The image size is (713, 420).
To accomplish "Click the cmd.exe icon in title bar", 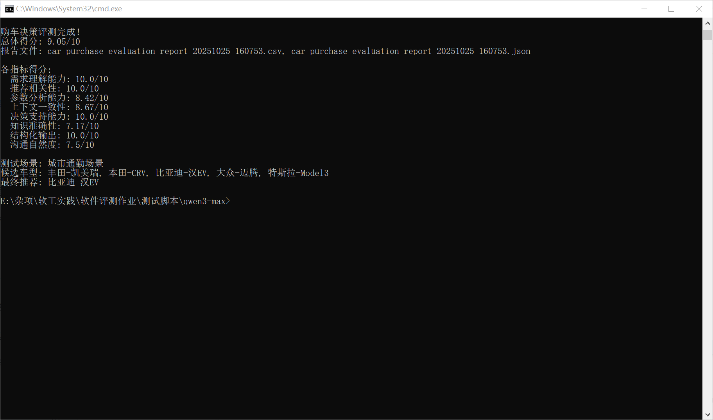I will pyautogui.click(x=9, y=9).
